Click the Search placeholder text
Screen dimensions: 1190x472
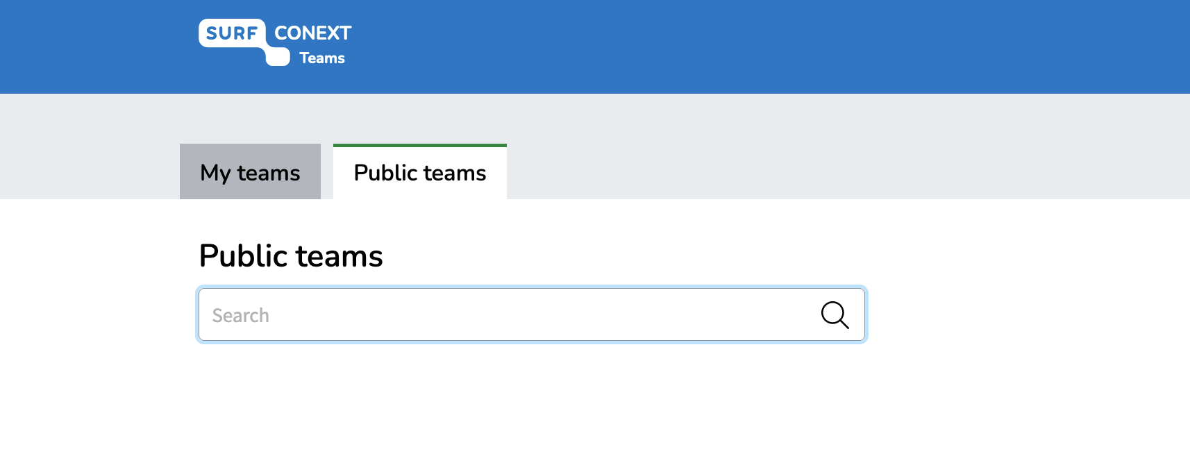pyautogui.click(x=240, y=315)
